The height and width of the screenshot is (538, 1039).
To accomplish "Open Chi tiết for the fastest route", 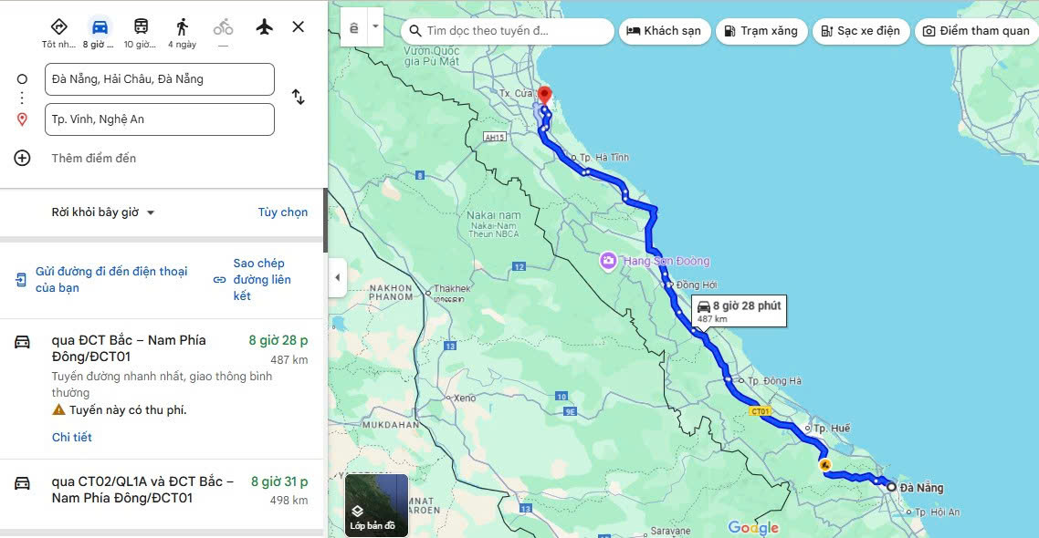I will click(x=71, y=438).
